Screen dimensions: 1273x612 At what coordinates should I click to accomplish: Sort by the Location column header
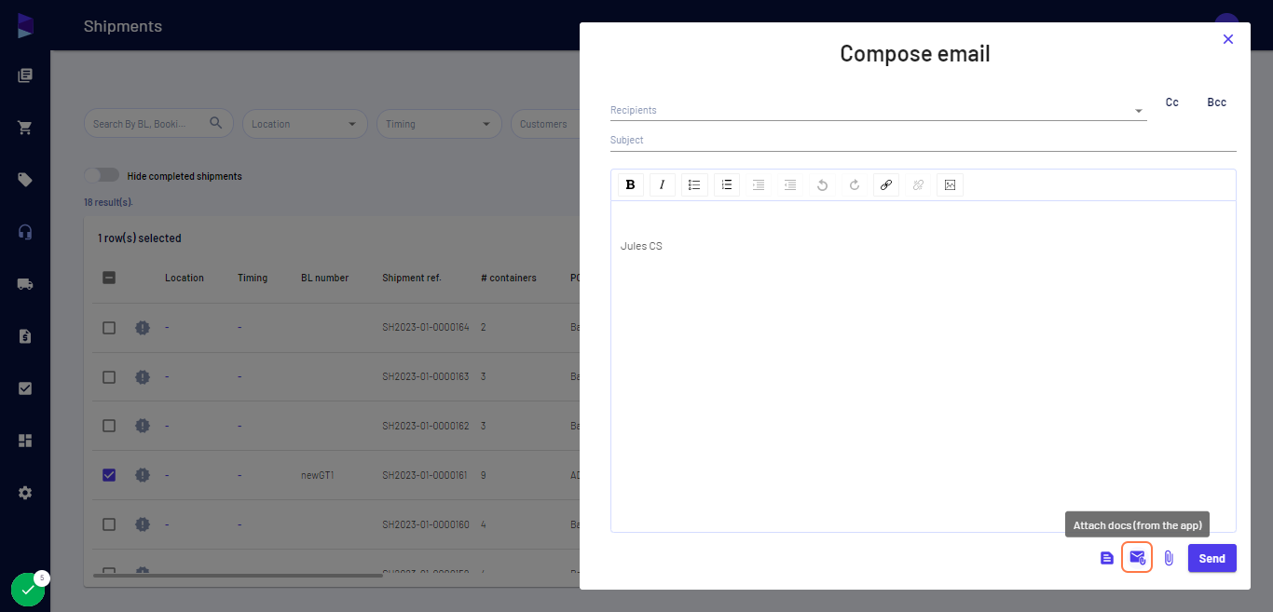click(185, 278)
